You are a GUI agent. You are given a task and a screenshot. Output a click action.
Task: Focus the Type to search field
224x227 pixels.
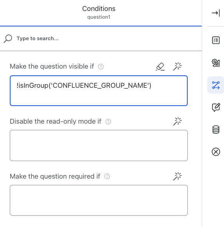101,39
